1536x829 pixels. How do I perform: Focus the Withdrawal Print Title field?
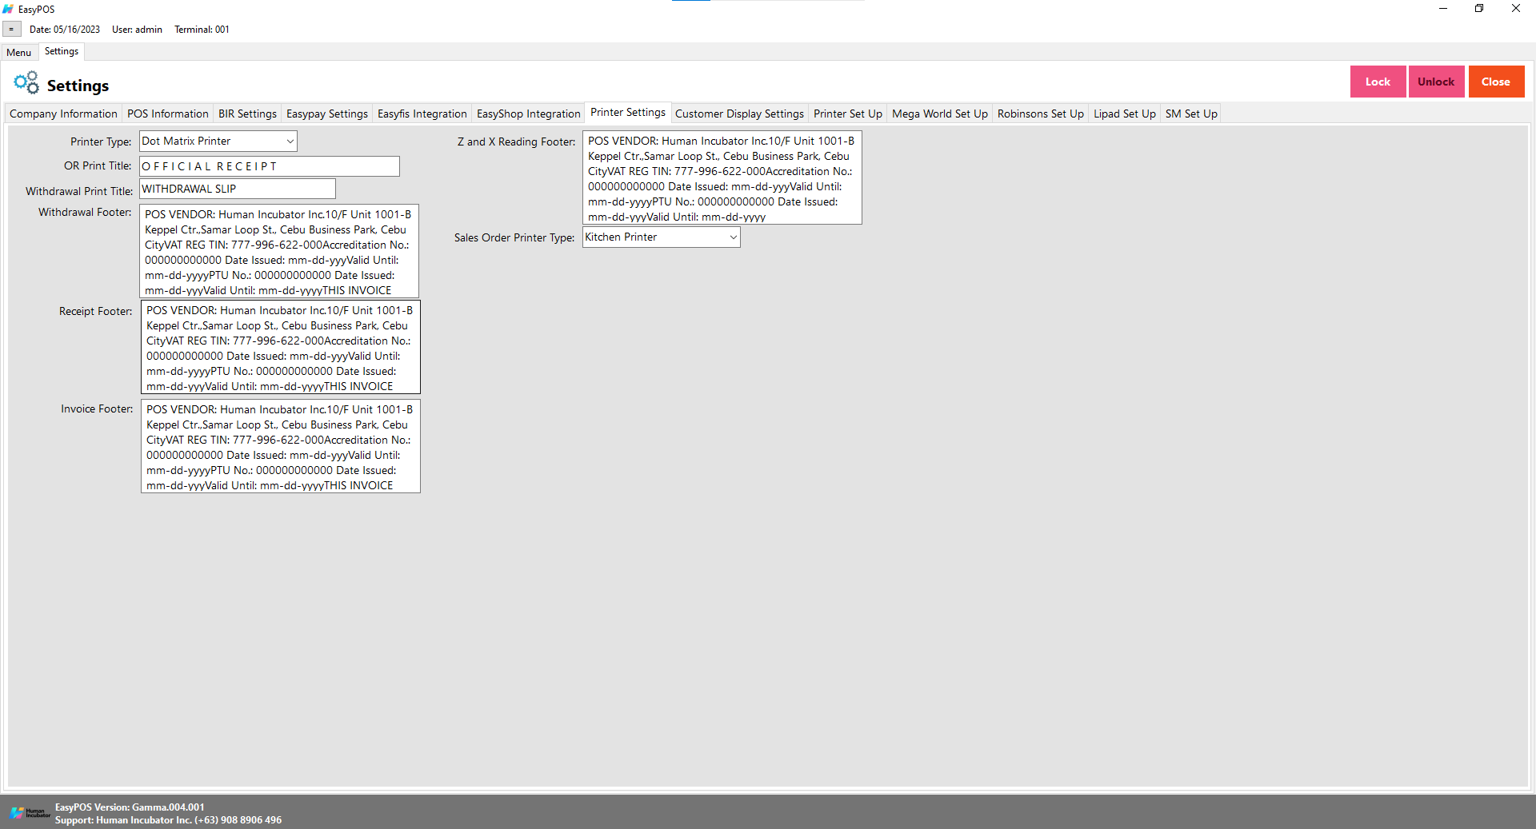237,189
